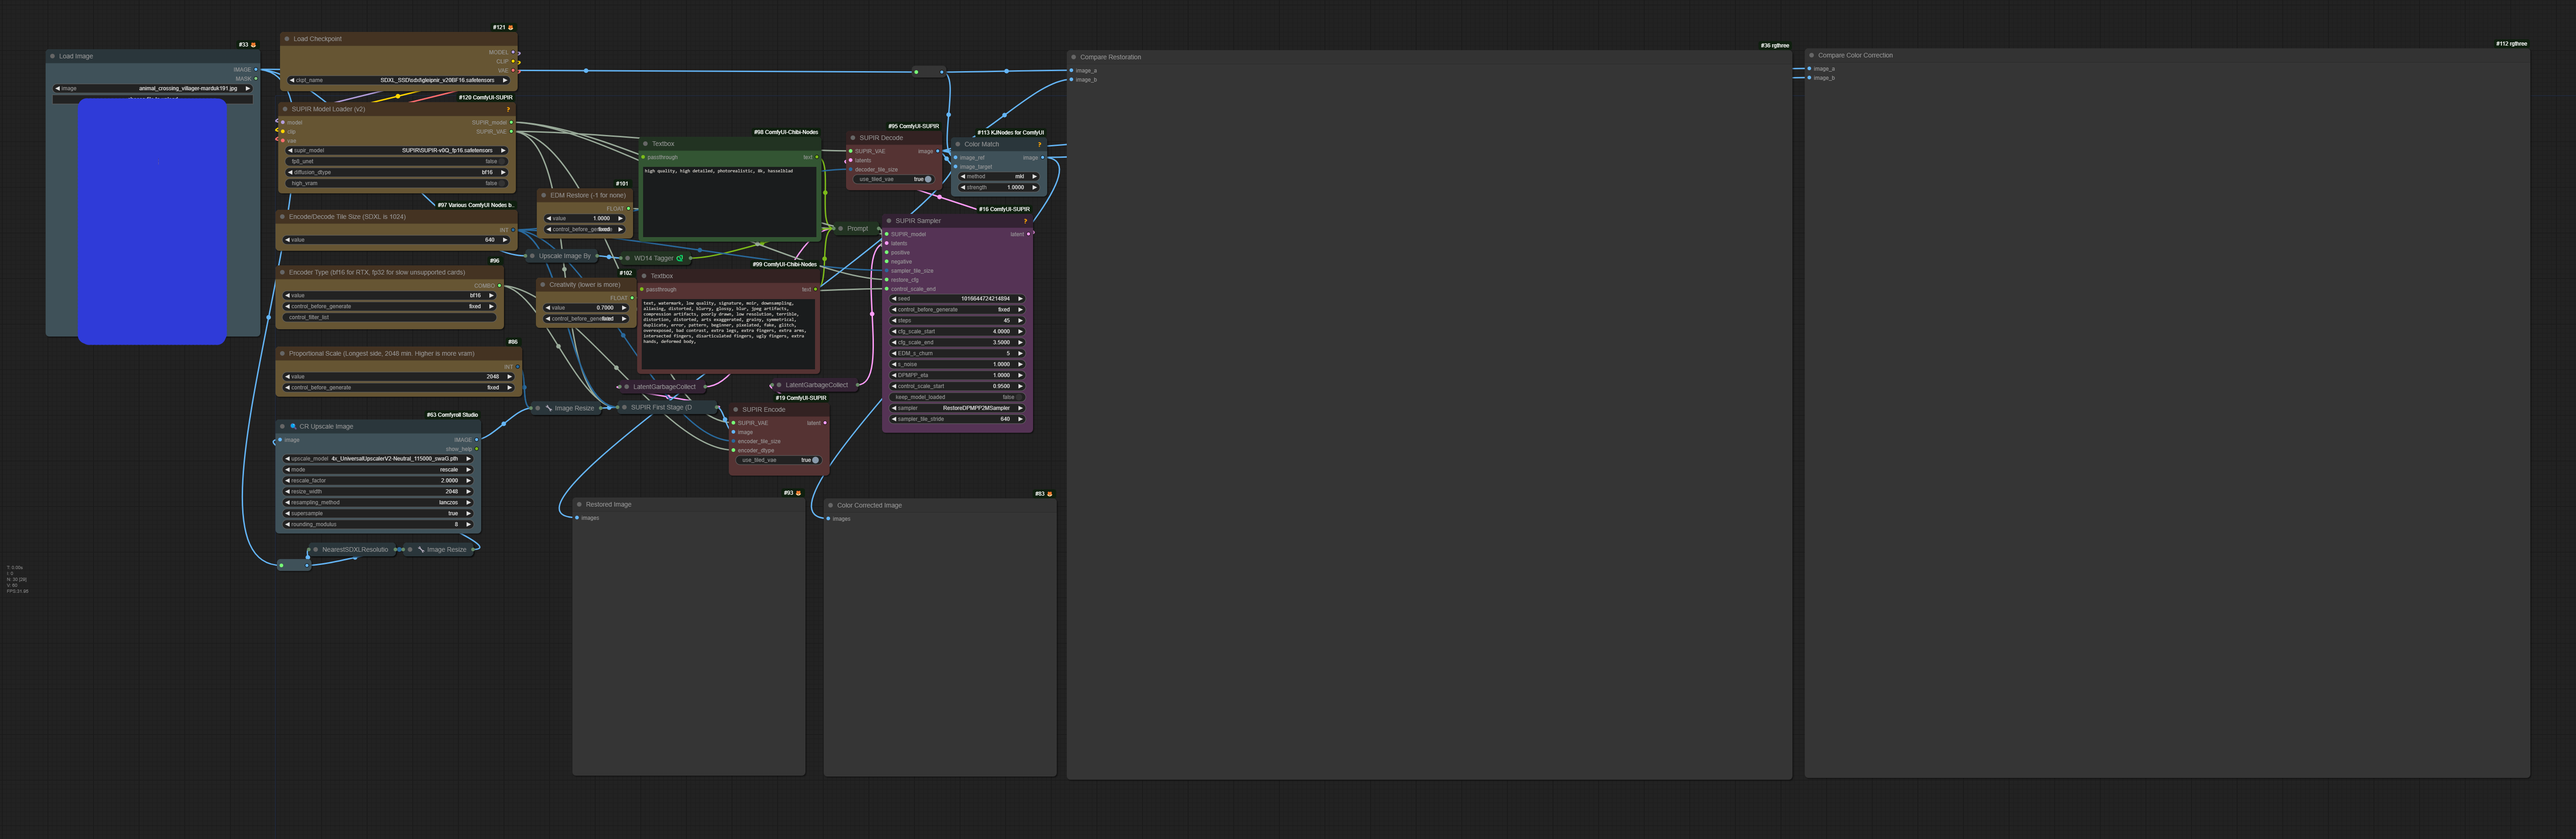Click the Color Match strength slider field

click(998, 187)
